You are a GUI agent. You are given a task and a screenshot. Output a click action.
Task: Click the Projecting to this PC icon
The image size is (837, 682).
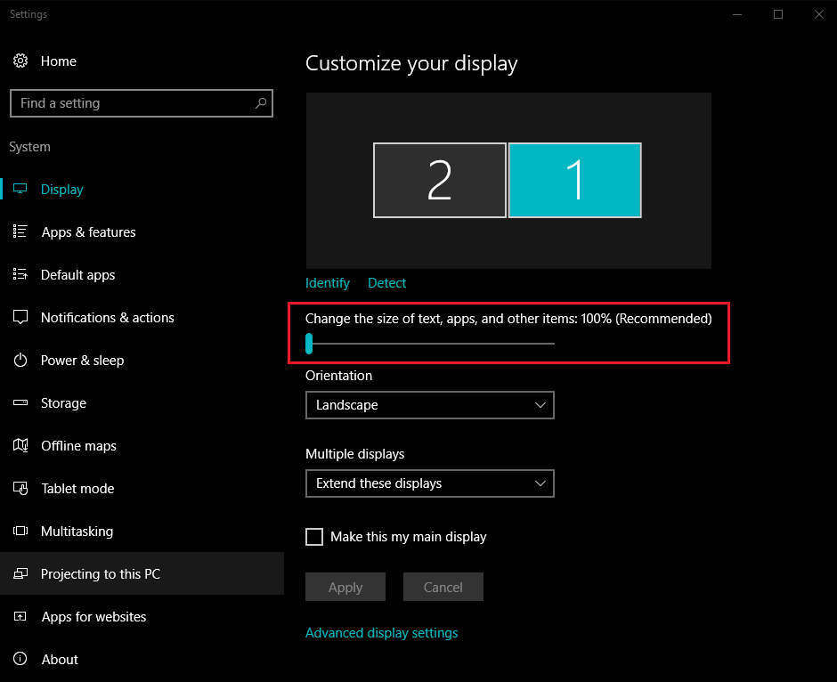[20, 573]
